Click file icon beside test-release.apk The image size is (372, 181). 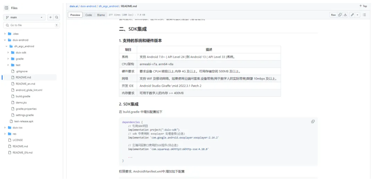pos(11,121)
